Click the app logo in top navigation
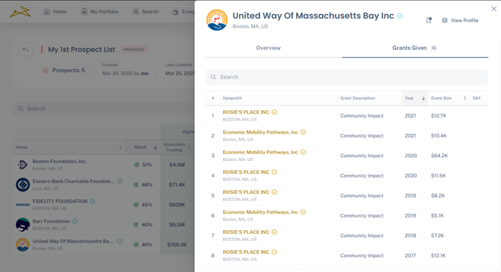Viewport: 501px width, 272px height. point(21,12)
